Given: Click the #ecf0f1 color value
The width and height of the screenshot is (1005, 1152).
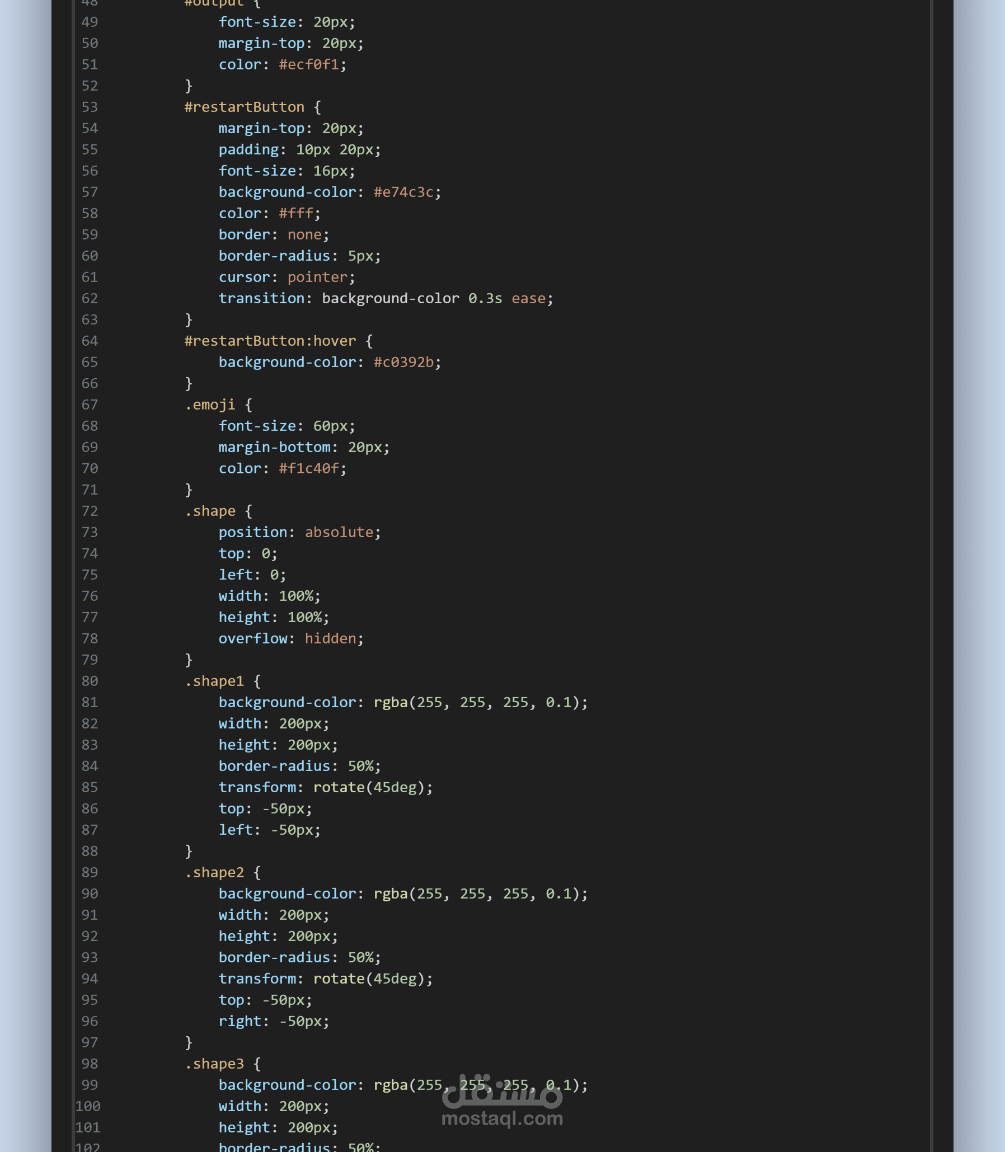Looking at the screenshot, I should tap(308, 65).
